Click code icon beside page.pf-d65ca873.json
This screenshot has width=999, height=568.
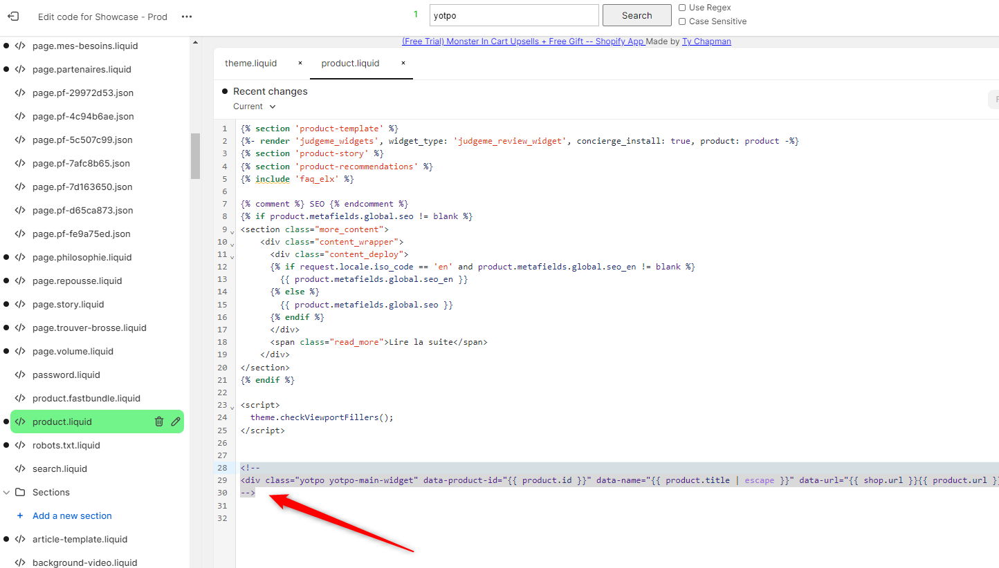point(20,210)
